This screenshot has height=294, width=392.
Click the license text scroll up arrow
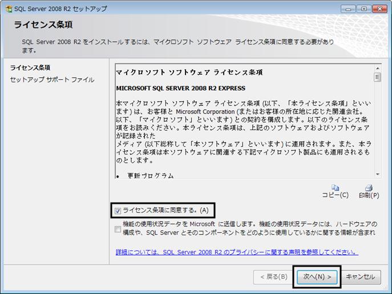pyautogui.click(x=378, y=69)
